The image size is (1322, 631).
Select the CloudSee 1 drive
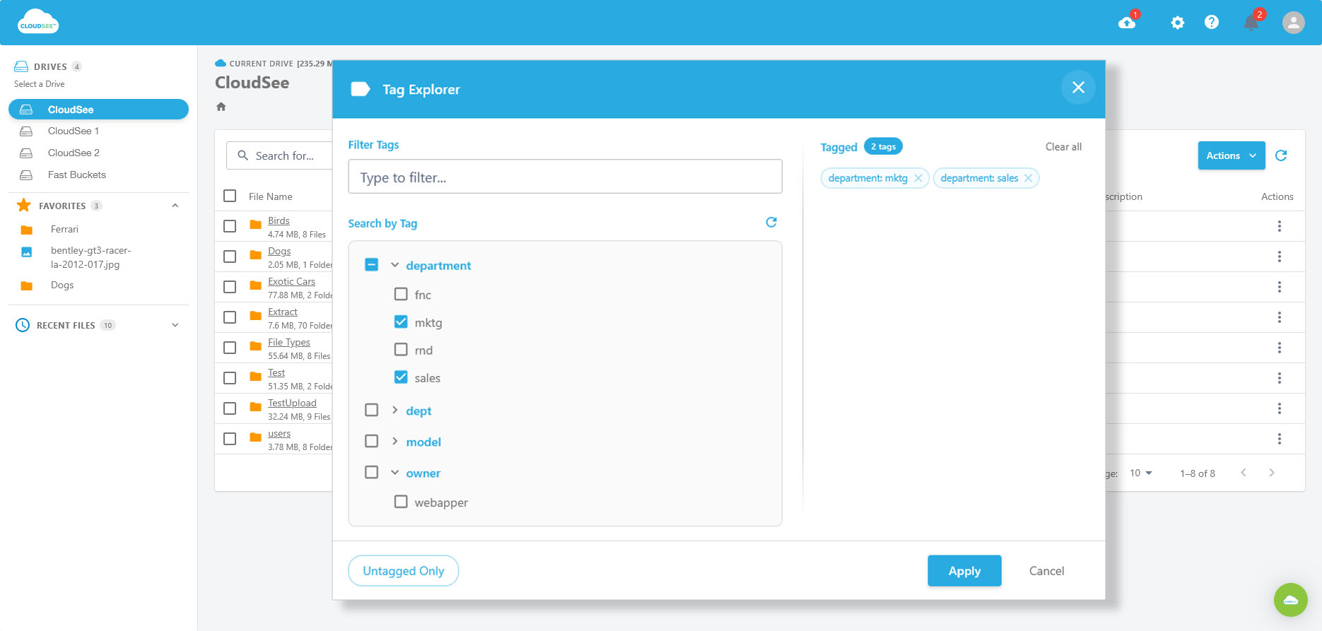pyautogui.click(x=74, y=131)
